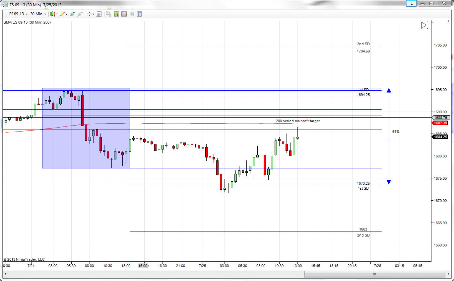Select the upper '2nd SD' label

point(363,44)
